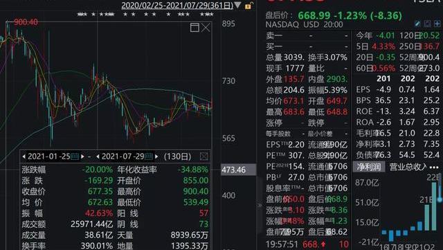
Task: Step start date backward with left arrow
Action: click(24, 157)
